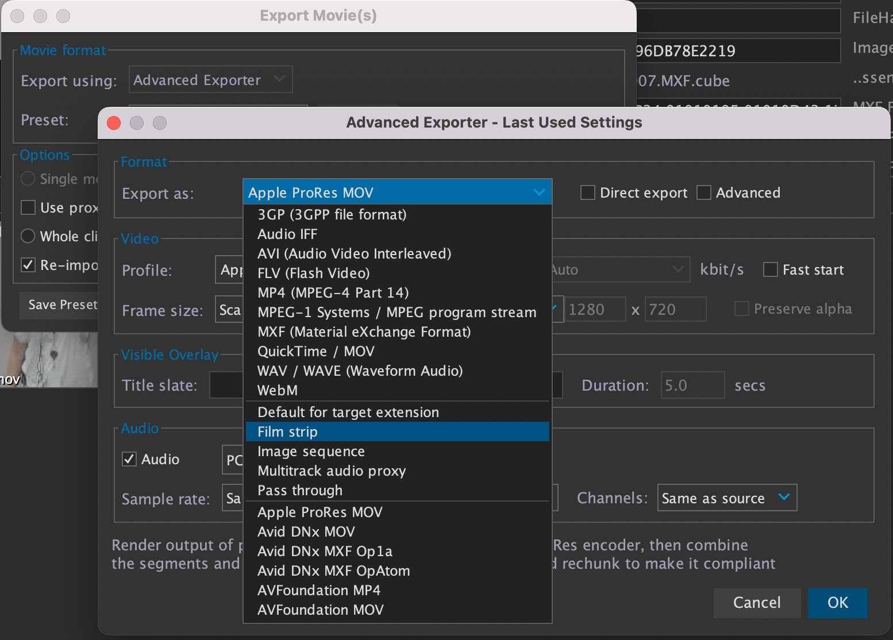This screenshot has width=893, height=640.
Task: Click Cancel in Advanced Exporter
Action: [757, 603]
